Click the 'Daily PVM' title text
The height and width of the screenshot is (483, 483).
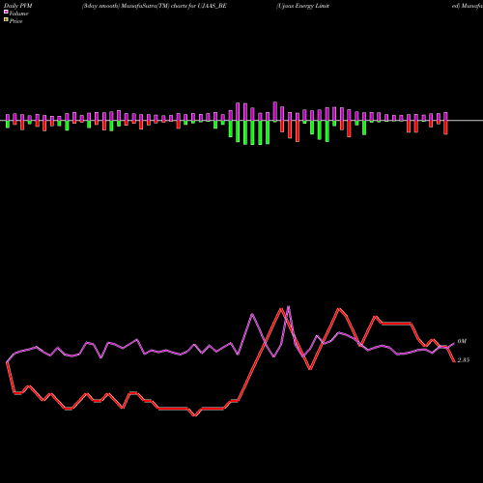click(x=18, y=6)
